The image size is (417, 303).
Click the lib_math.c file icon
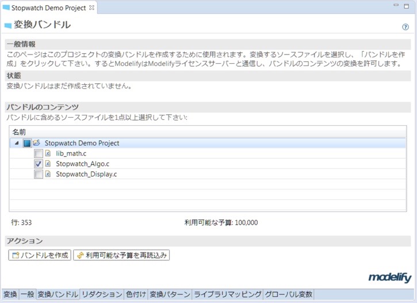tap(48, 153)
